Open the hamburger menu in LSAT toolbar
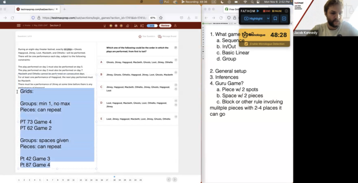Screen dimensions: 358x183 tap(18, 26)
